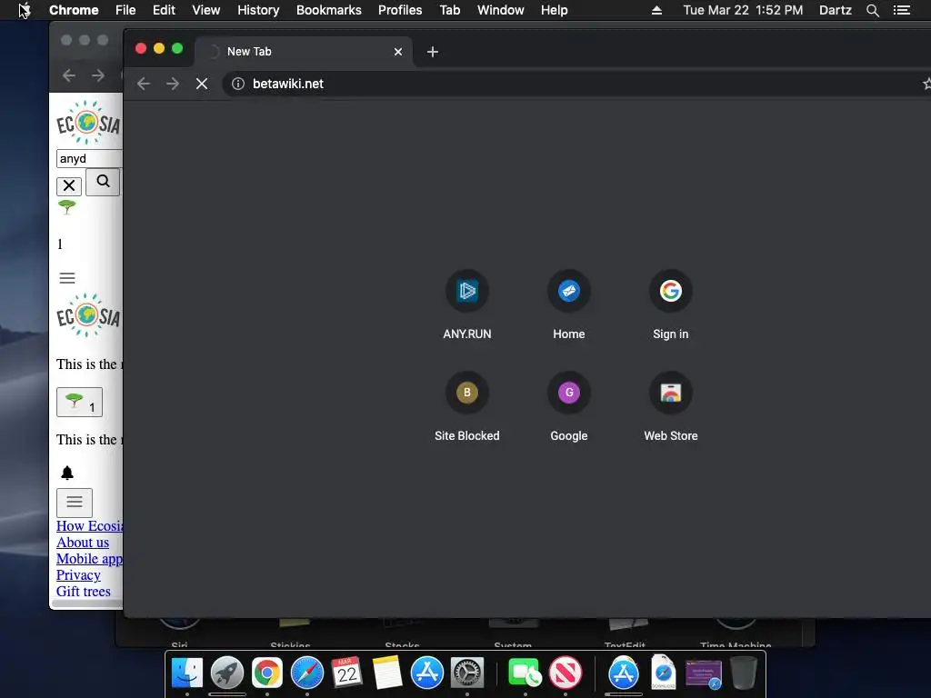
Task: Close the New Tab tab
Action: coord(398,52)
